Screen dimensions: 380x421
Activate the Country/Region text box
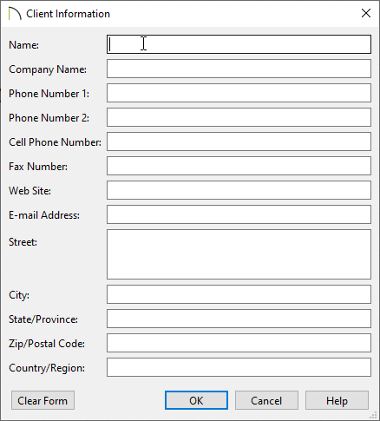click(239, 367)
